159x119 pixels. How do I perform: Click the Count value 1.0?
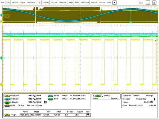[80, 115]
